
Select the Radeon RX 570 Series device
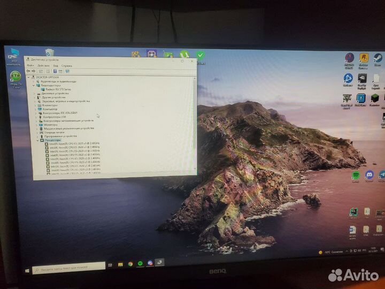pos(57,89)
